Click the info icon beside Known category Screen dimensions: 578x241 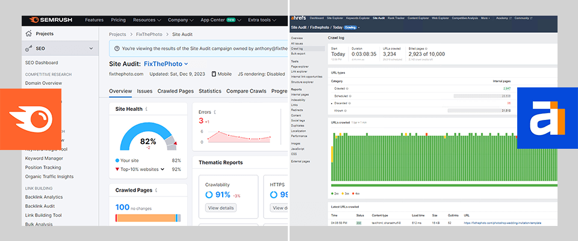click(x=345, y=111)
